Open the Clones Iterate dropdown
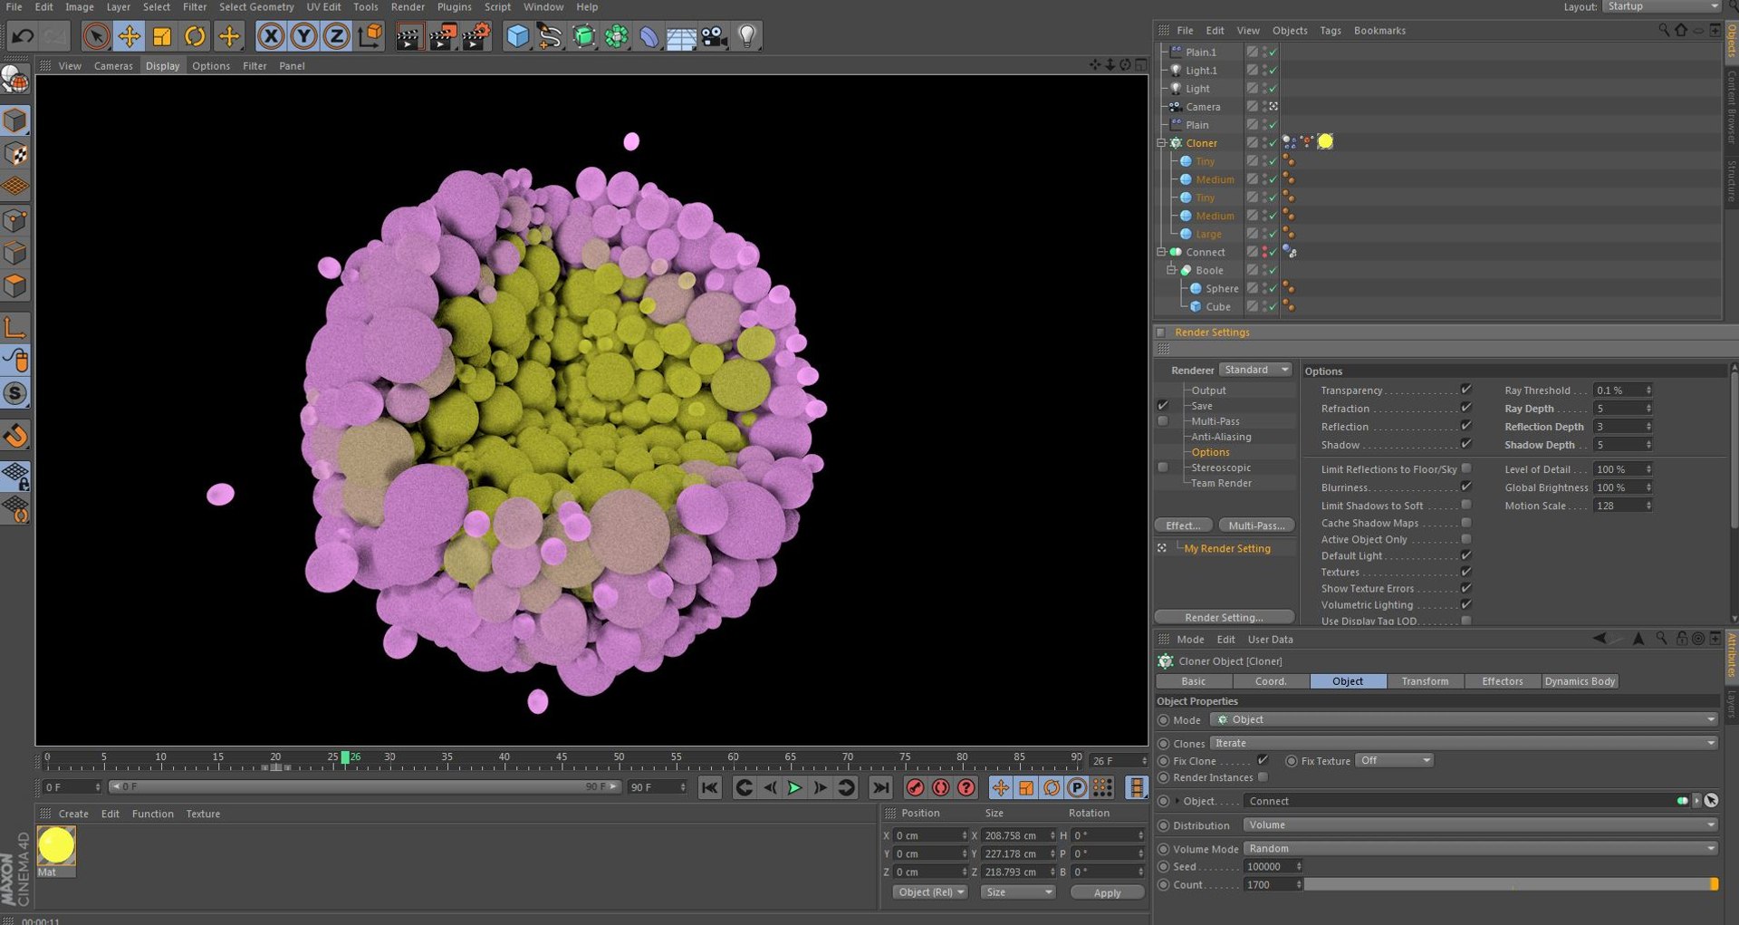 [x=1464, y=743]
